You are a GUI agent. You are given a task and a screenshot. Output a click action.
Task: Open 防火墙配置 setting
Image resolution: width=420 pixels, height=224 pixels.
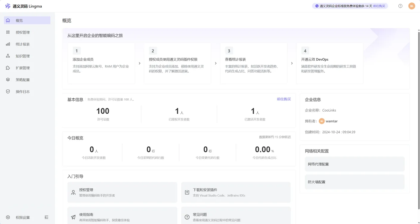click(355, 182)
